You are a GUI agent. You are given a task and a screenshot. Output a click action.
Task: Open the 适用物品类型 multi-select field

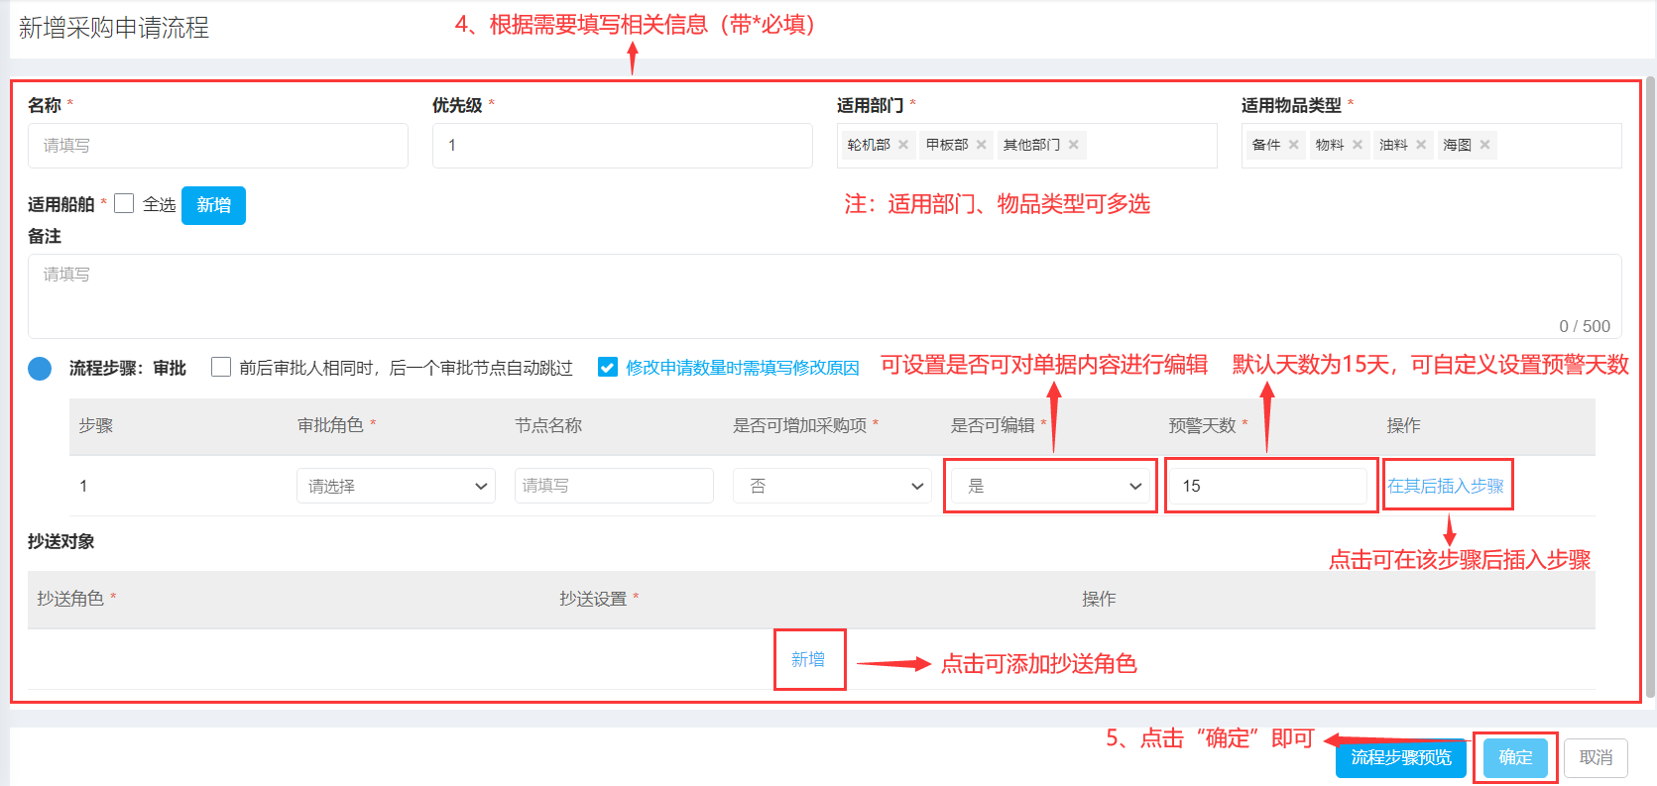[x=1431, y=146]
